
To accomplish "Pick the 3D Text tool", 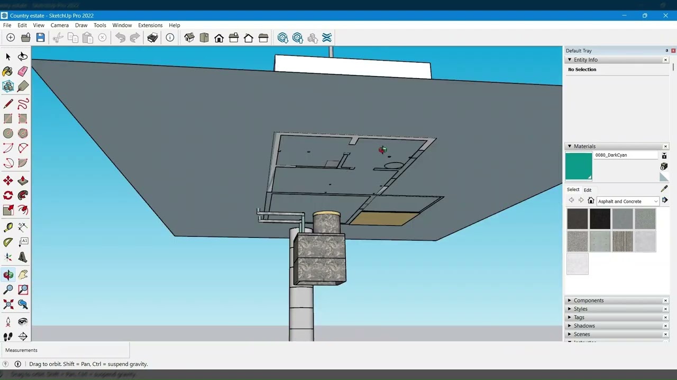I will tap(23, 257).
